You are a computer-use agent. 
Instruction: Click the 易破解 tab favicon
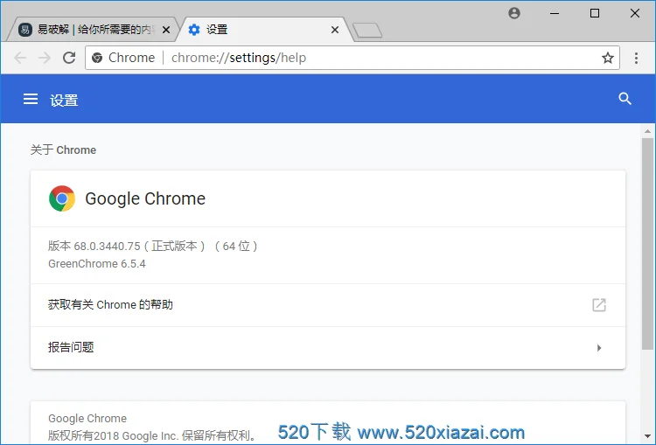(25, 30)
